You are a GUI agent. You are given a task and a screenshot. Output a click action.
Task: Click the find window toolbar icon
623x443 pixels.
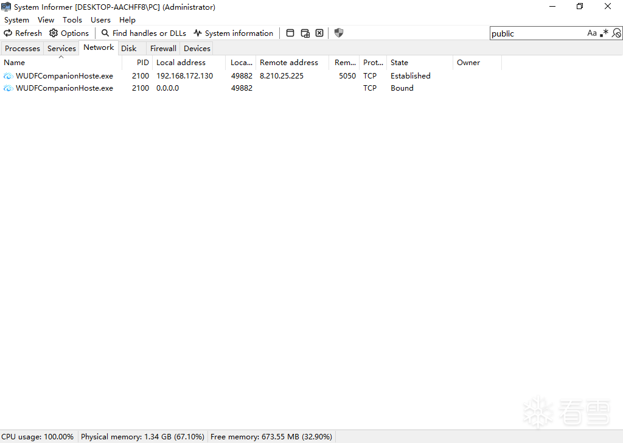coord(290,33)
